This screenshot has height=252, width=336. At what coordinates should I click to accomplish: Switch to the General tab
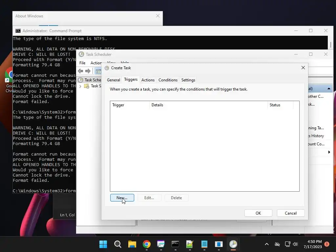point(113,80)
